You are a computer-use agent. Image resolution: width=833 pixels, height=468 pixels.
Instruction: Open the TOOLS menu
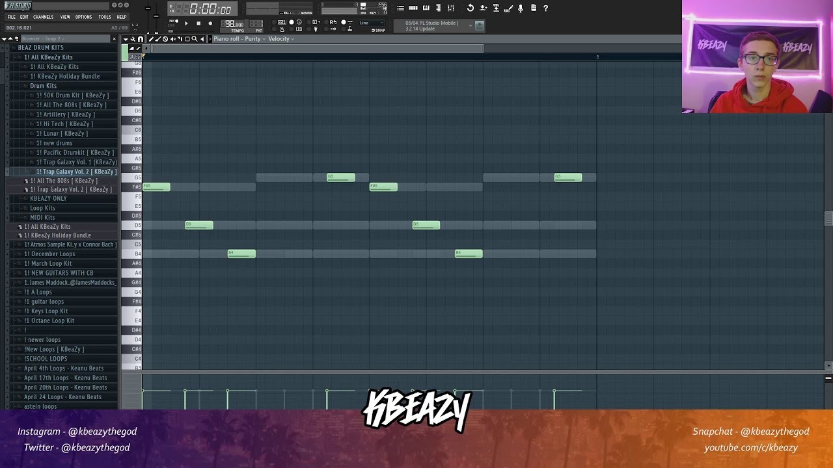pos(105,17)
